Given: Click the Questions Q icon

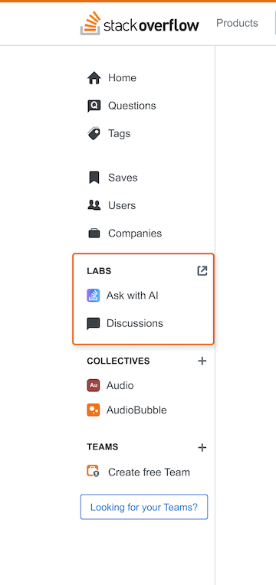Looking at the screenshot, I should [94, 106].
